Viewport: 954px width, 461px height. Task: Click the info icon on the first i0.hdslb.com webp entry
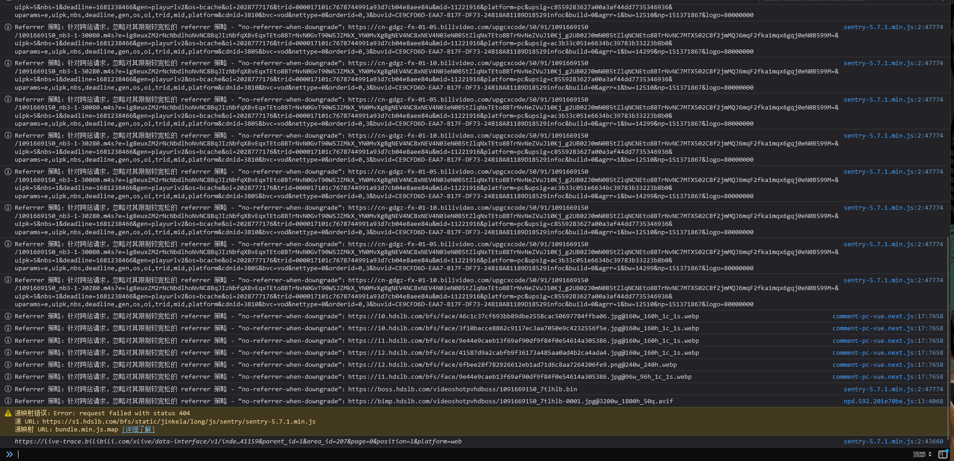(8, 316)
